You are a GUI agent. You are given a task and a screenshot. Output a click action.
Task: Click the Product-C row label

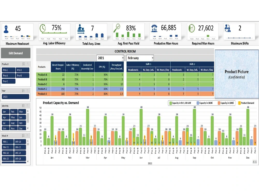click(x=42, y=84)
